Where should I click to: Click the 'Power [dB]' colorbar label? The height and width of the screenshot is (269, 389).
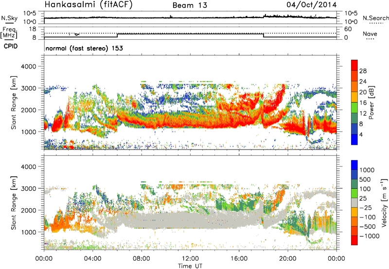pos(371,102)
